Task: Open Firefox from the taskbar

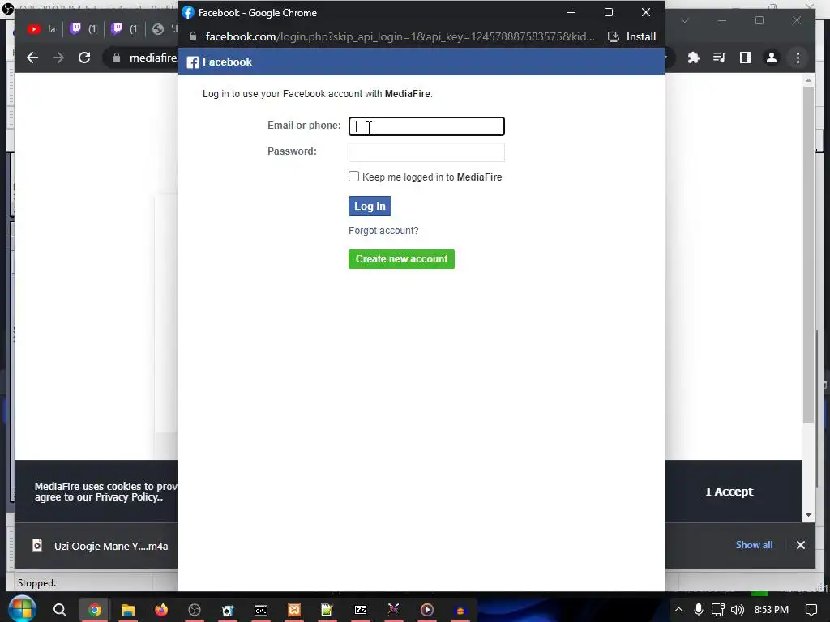Action: [x=161, y=610]
